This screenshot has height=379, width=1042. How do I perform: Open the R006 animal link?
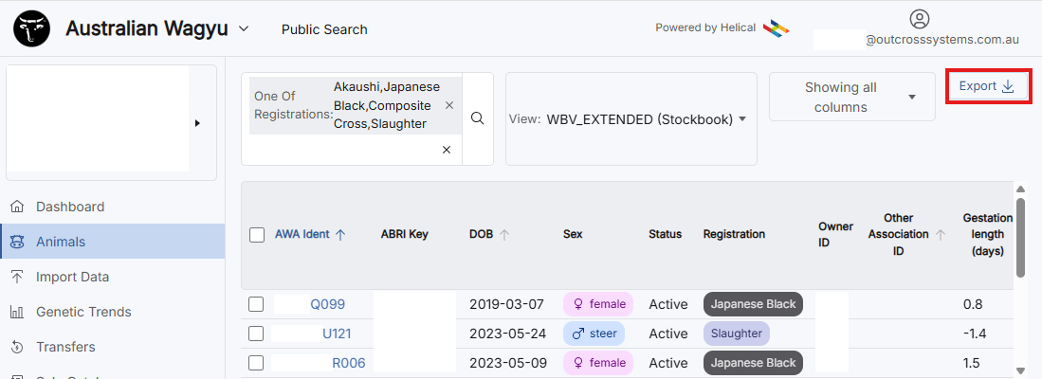tap(348, 363)
